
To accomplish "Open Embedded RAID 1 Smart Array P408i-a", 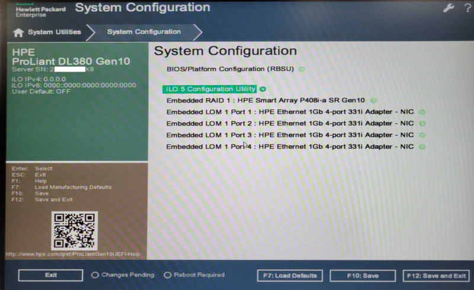I will click(x=265, y=100).
